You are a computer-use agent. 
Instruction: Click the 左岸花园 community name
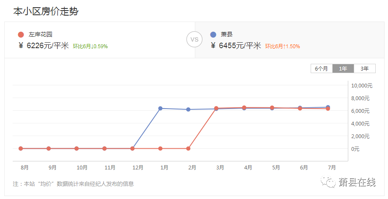[40, 35]
